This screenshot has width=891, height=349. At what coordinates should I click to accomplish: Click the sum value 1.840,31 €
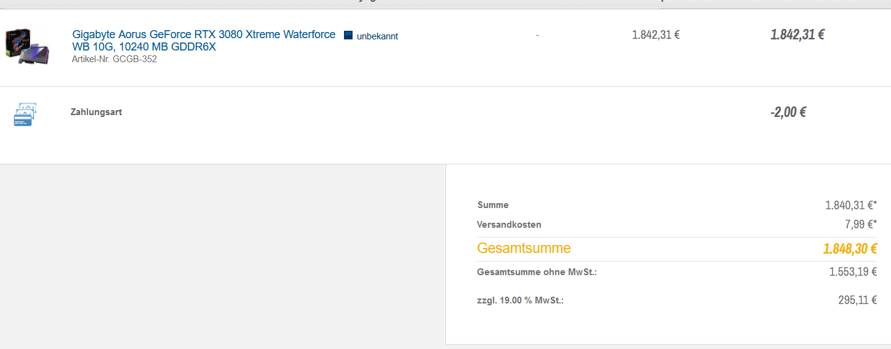[851, 205]
